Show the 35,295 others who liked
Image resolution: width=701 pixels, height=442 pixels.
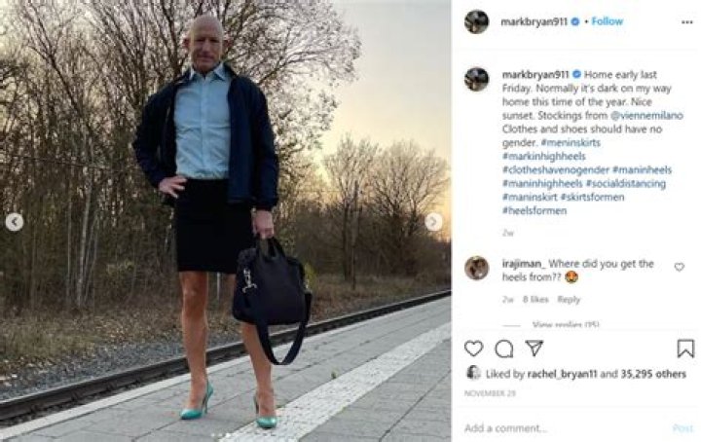click(653, 374)
